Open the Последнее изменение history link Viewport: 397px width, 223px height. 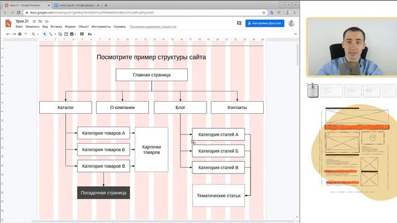click(153, 27)
